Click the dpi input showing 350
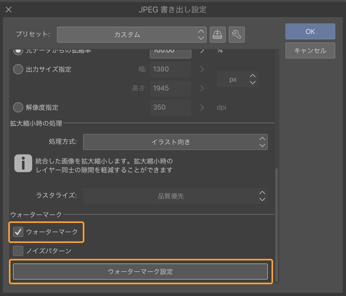The height and width of the screenshot is (296, 346). [x=170, y=107]
